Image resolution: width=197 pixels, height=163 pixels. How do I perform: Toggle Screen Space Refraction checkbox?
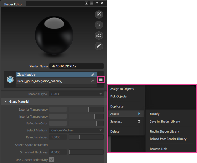(52, 145)
